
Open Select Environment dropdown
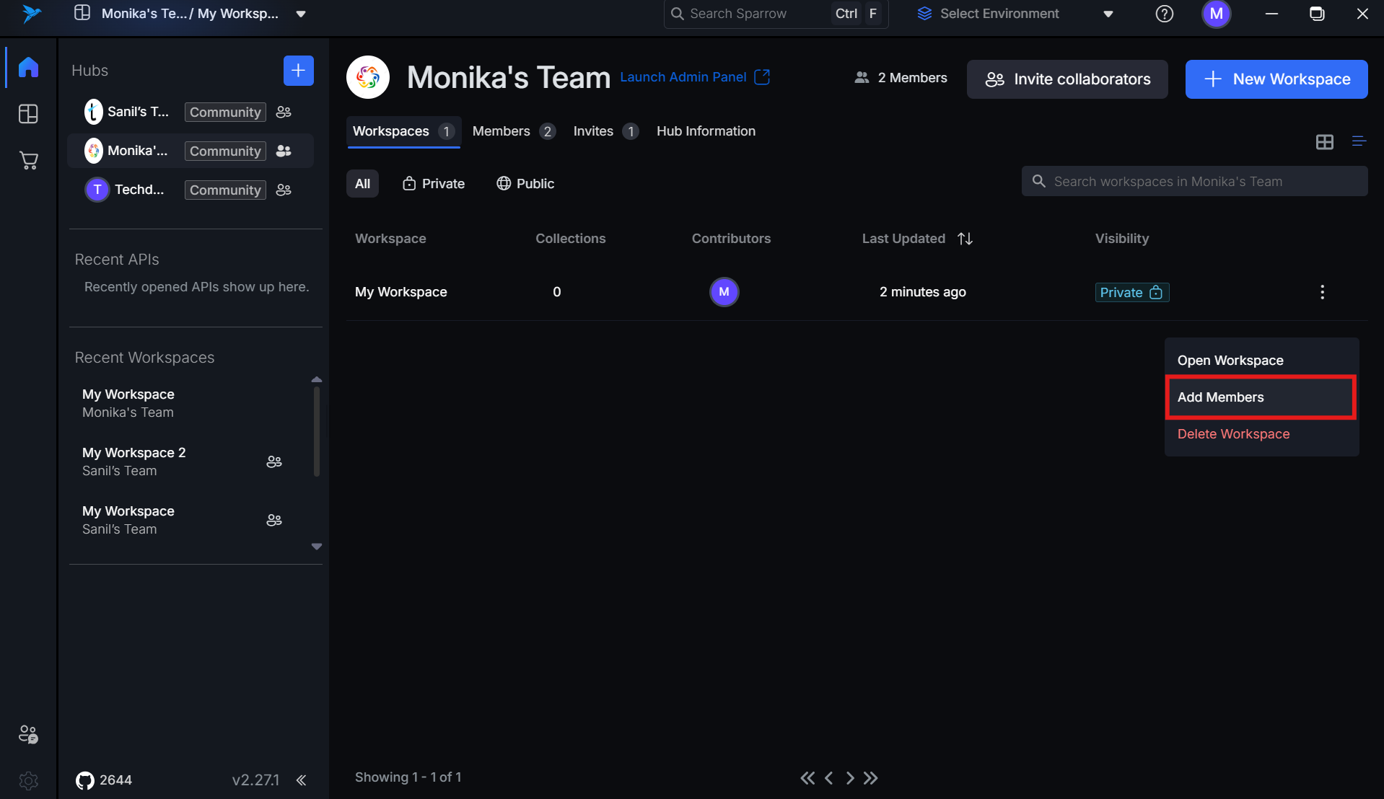(x=1016, y=14)
